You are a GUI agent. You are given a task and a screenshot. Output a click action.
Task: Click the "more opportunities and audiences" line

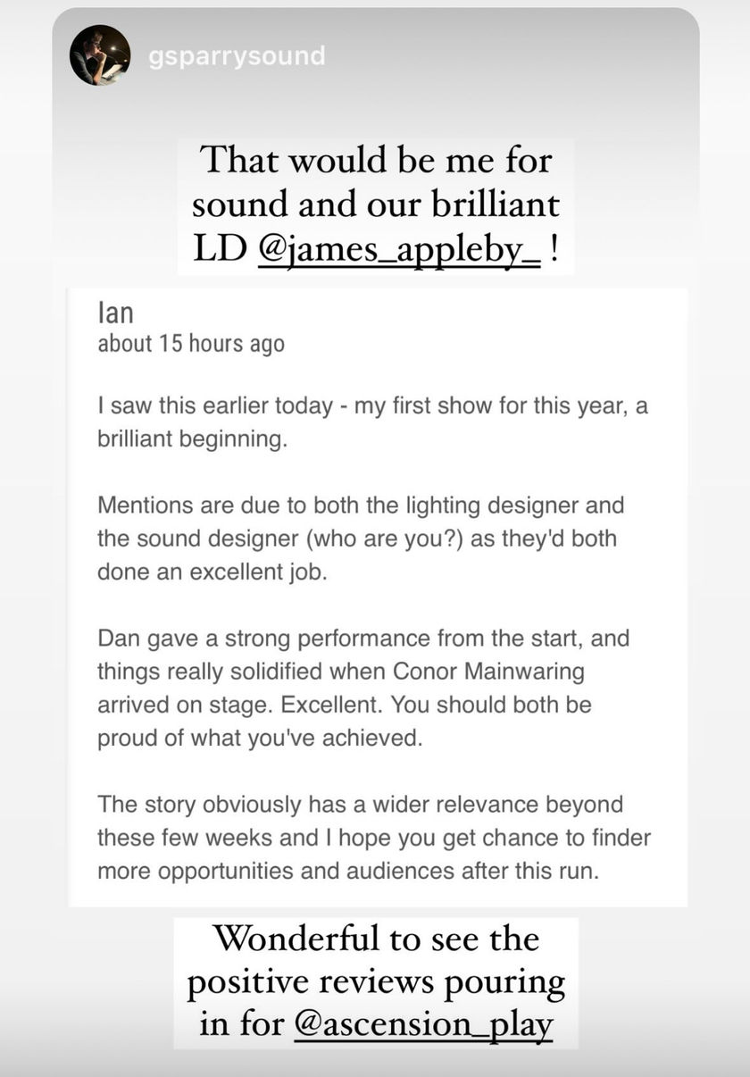tap(347, 871)
